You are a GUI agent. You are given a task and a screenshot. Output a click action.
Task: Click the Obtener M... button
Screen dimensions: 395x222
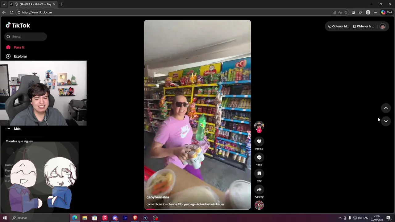pos(339,27)
